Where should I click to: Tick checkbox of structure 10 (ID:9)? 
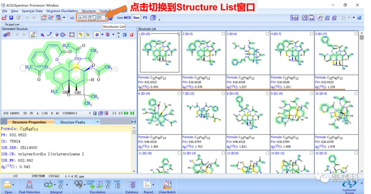point(356,94)
